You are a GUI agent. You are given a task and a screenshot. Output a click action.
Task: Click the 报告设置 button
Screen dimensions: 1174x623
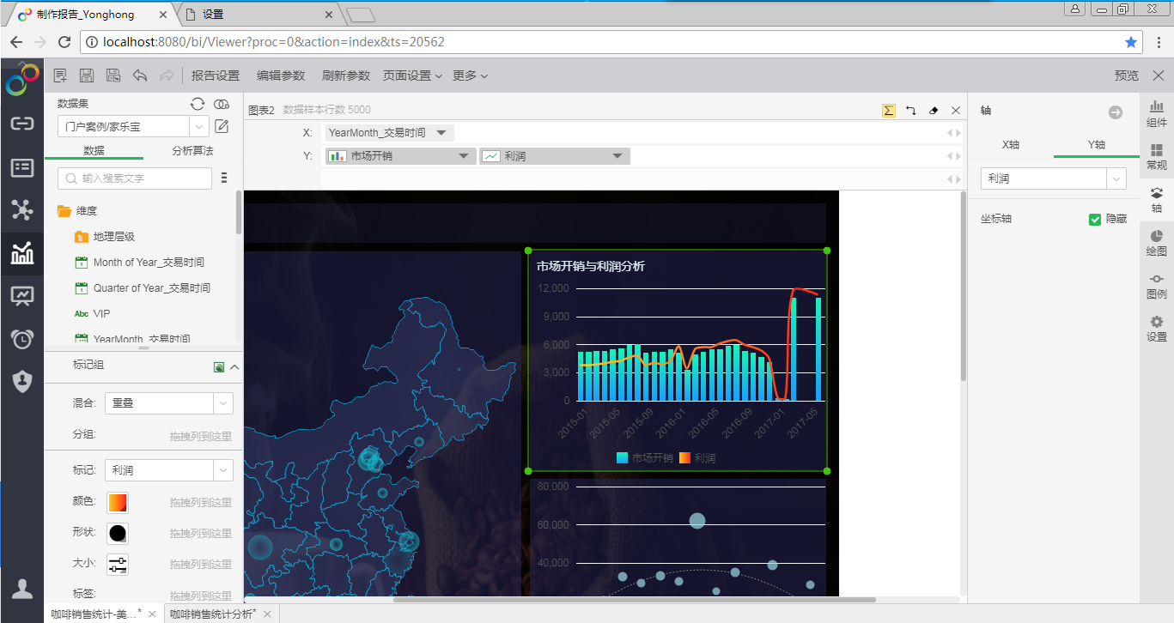point(216,76)
